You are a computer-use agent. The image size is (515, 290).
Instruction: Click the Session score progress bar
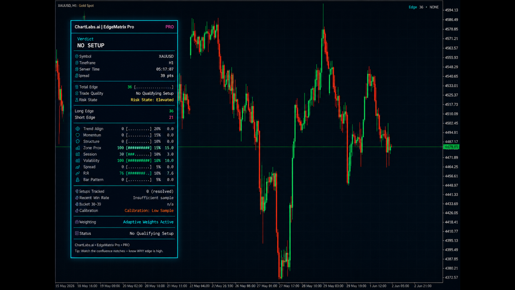[139, 154]
